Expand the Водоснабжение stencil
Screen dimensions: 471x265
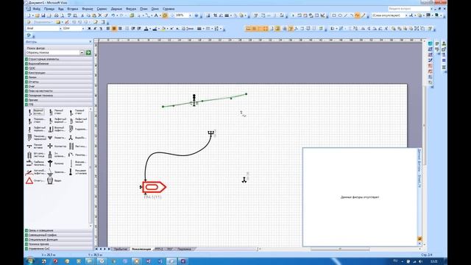point(59,64)
